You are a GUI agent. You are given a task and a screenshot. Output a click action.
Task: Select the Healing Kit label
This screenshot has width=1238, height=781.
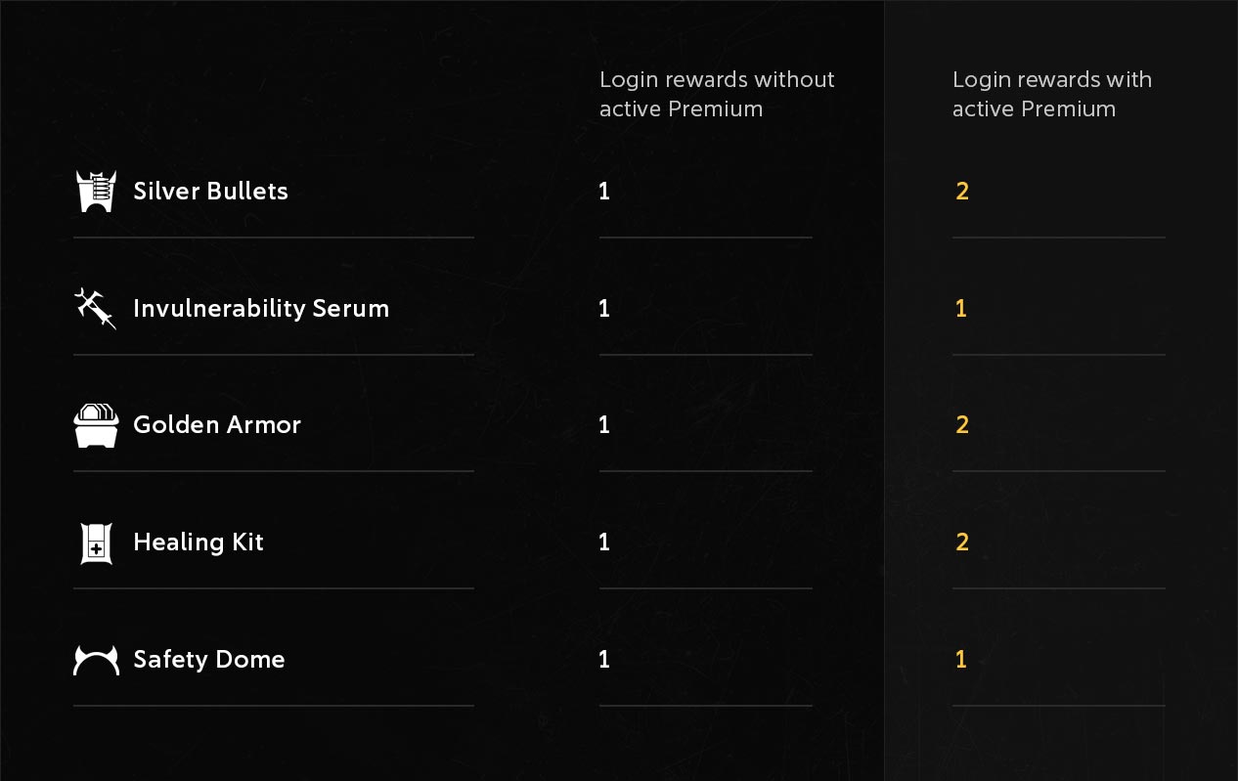click(x=199, y=542)
